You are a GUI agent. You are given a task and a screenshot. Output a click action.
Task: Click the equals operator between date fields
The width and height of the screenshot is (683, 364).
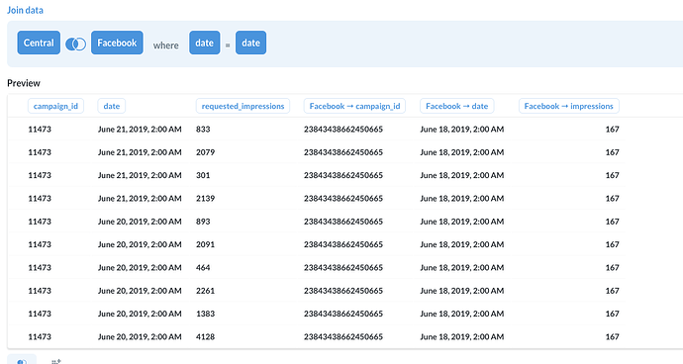(228, 45)
